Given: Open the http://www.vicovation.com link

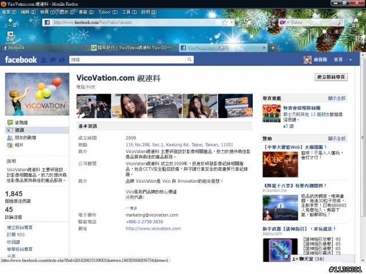Looking at the screenshot, I should (x=153, y=228).
